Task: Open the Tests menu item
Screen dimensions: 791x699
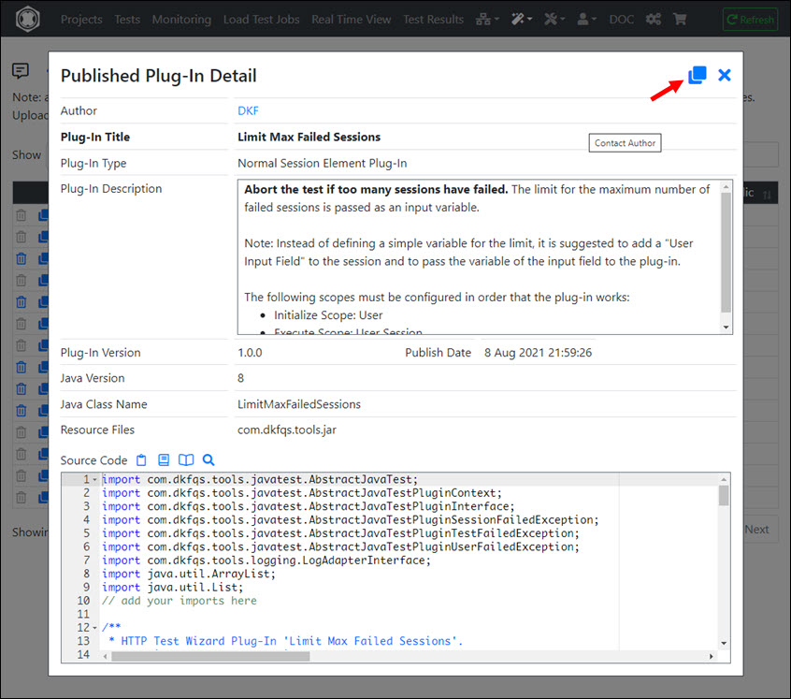Action: click(127, 20)
